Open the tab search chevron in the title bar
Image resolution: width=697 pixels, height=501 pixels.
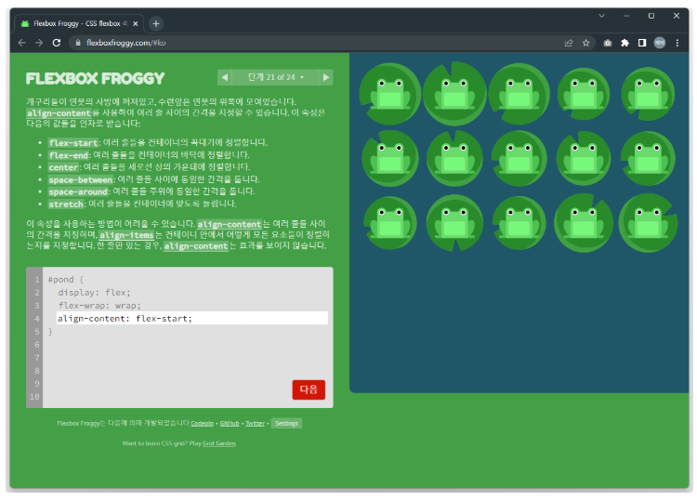tap(601, 16)
